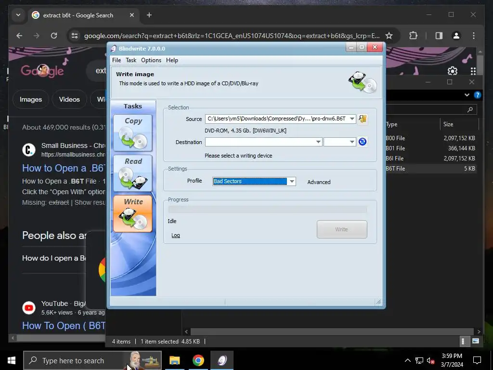Click Google logo doodle
This screenshot has width=493, height=370.
tap(42, 71)
